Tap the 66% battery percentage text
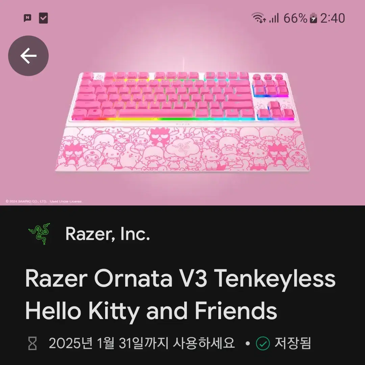 (295, 18)
